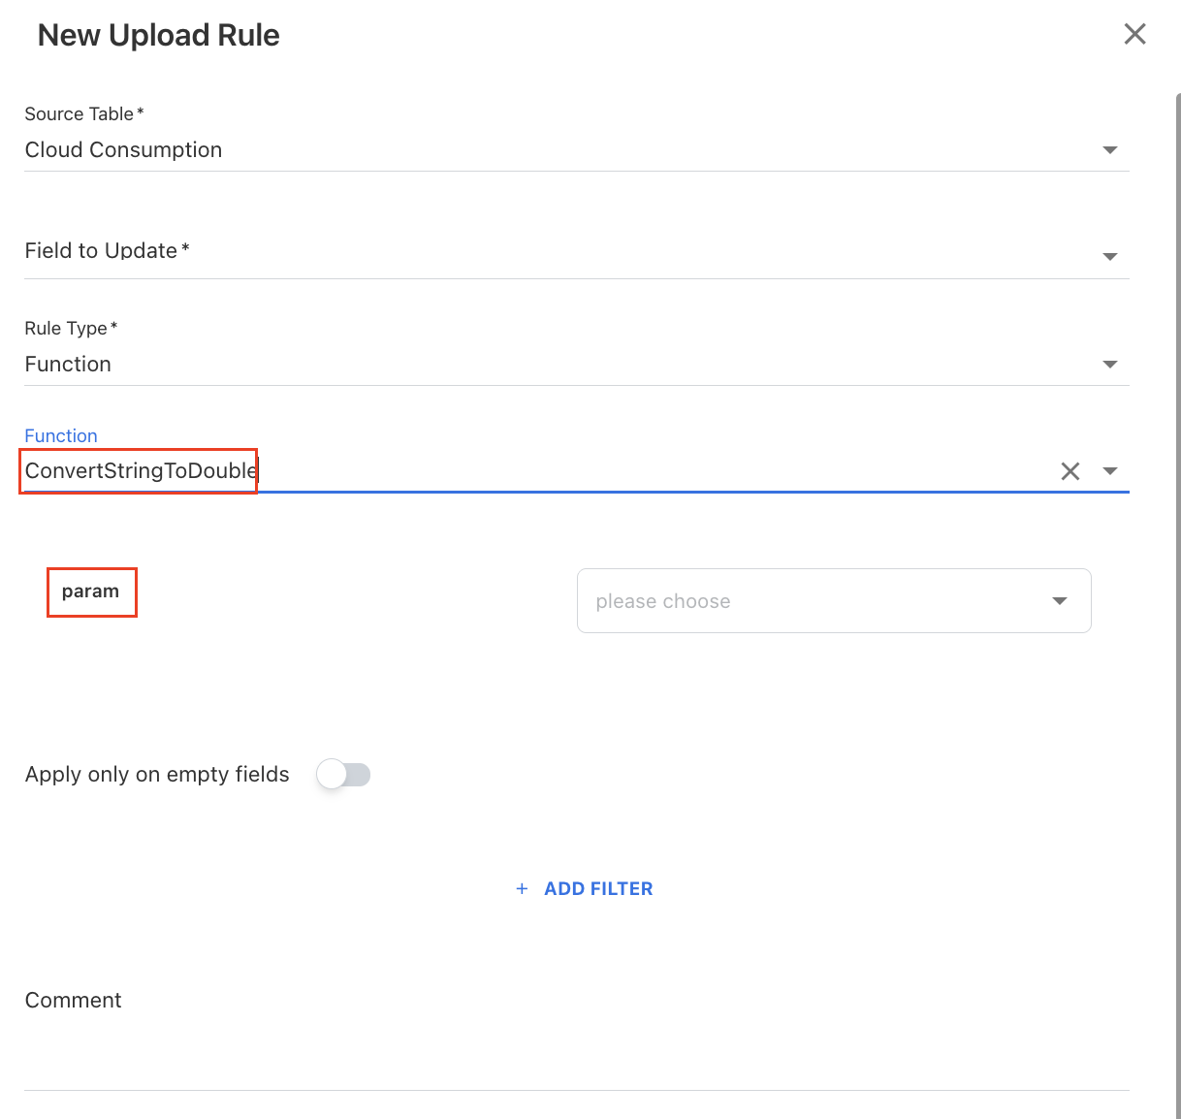Screen dimensions: 1181x1119
Task: Click the arrow in the param dropdown
Action: point(1060,601)
